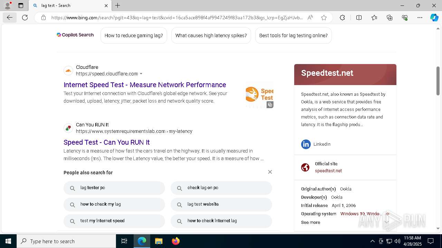The image size is (442, 248).
Task: Open Settings and more ellipsis menu
Action: (420, 18)
